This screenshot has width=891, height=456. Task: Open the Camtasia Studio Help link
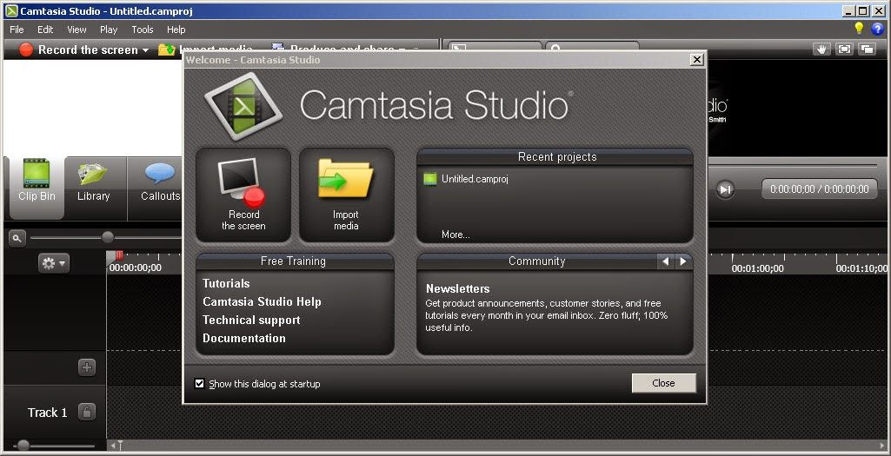[x=262, y=301]
